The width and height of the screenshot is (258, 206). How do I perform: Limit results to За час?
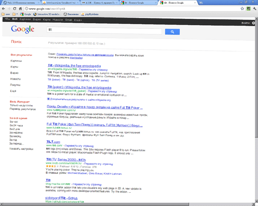coord(14,122)
